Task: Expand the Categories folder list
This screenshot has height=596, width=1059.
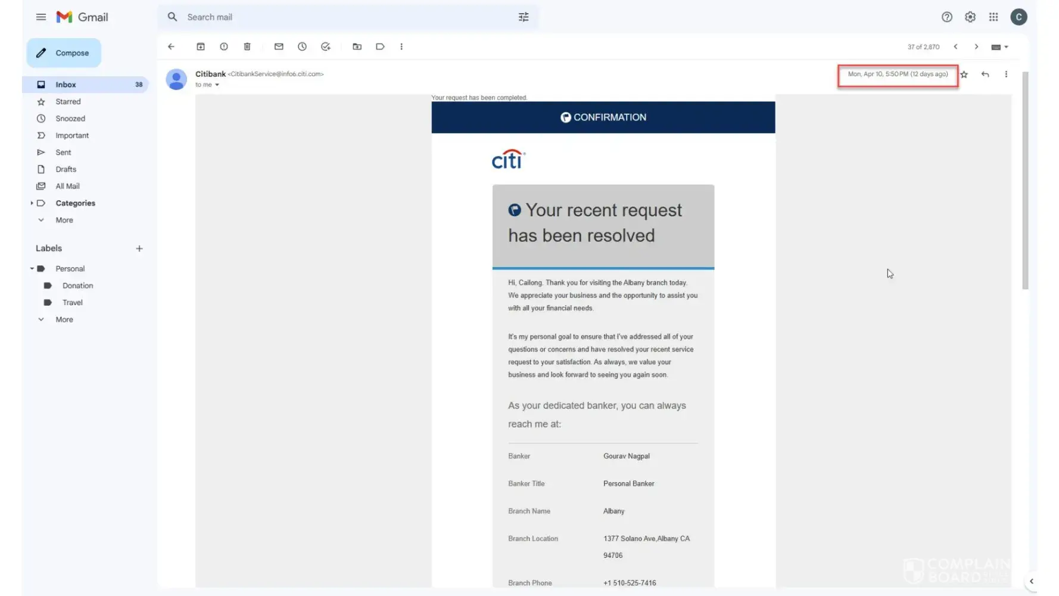Action: pos(32,203)
